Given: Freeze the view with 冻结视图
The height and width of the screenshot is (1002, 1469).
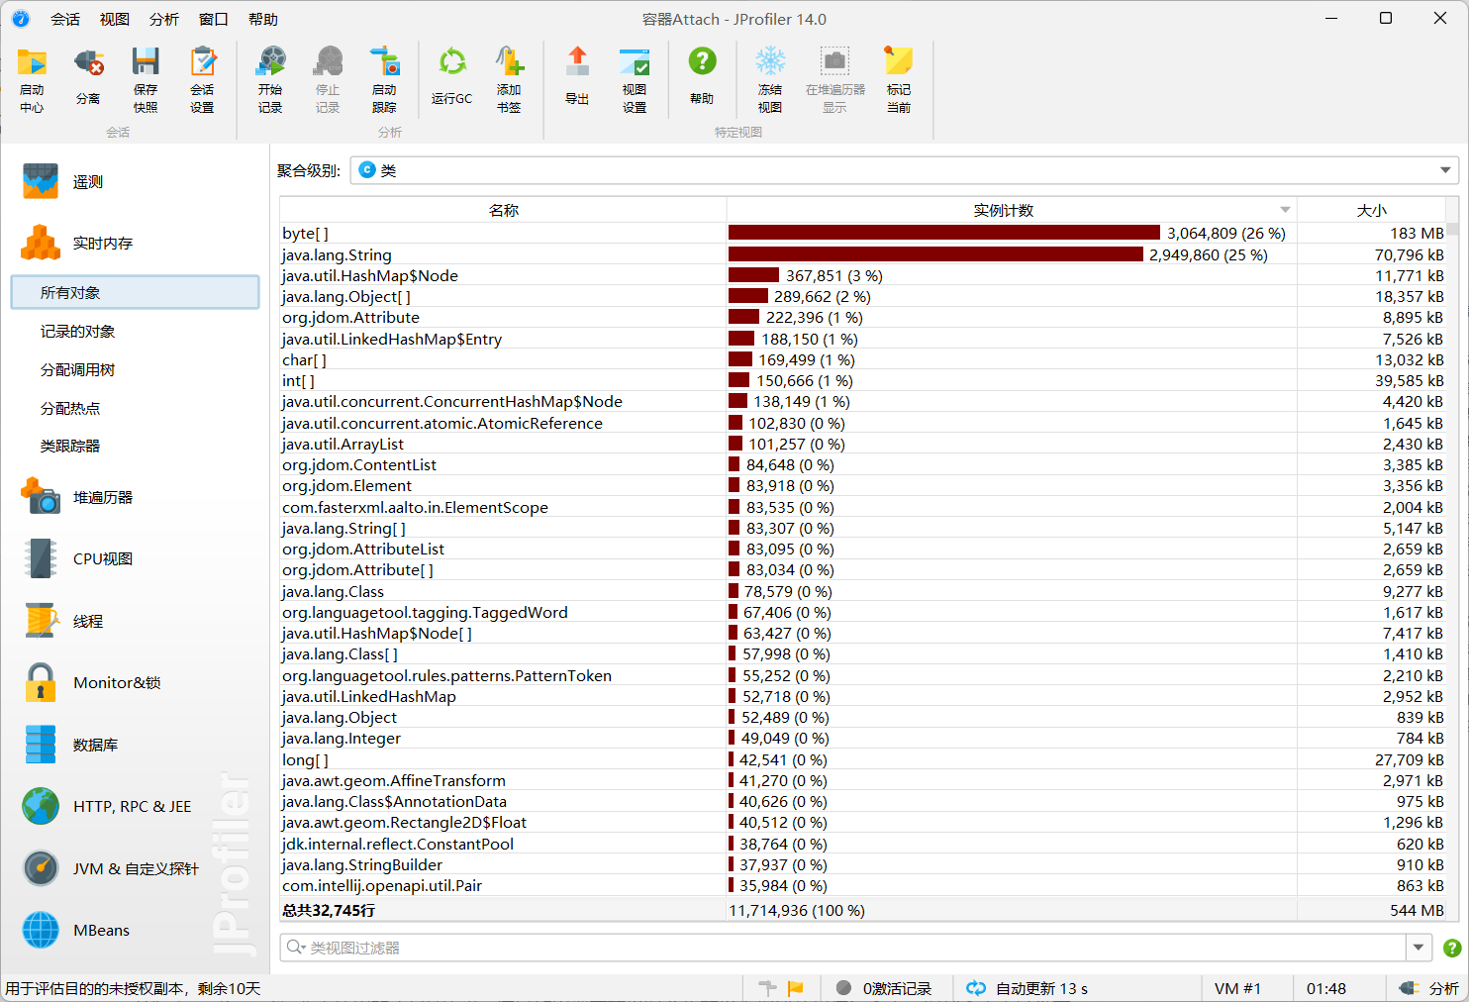Looking at the screenshot, I should tap(770, 79).
